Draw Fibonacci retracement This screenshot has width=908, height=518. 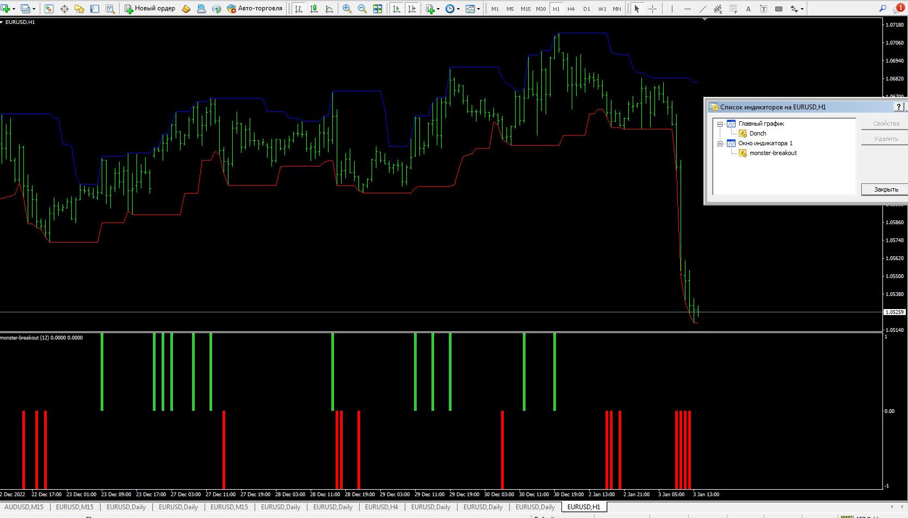[733, 9]
